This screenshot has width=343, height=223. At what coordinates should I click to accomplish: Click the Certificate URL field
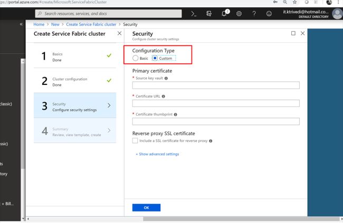click(x=216, y=103)
